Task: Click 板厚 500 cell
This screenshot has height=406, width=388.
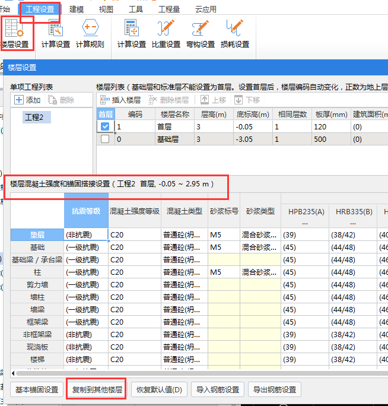Action: point(331,139)
